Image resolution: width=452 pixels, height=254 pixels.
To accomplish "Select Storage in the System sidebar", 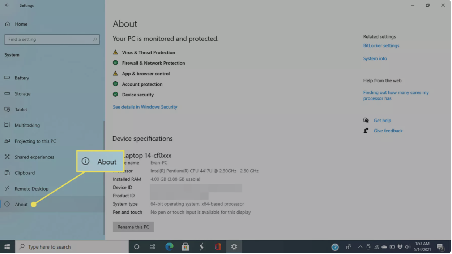I will (x=22, y=94).
